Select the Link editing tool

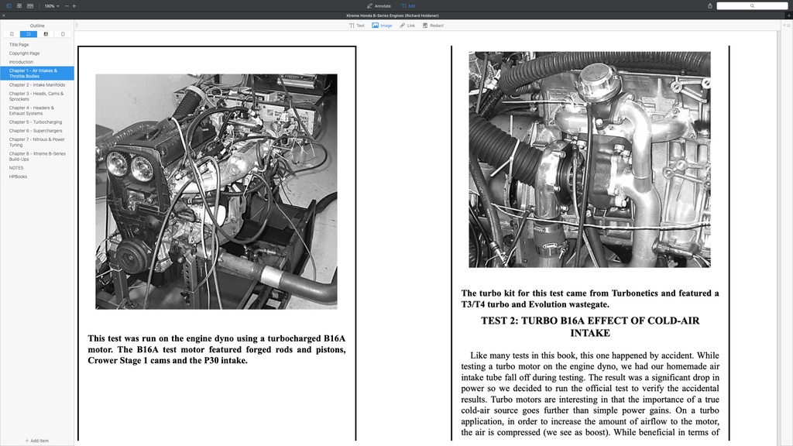click(407, 25)
